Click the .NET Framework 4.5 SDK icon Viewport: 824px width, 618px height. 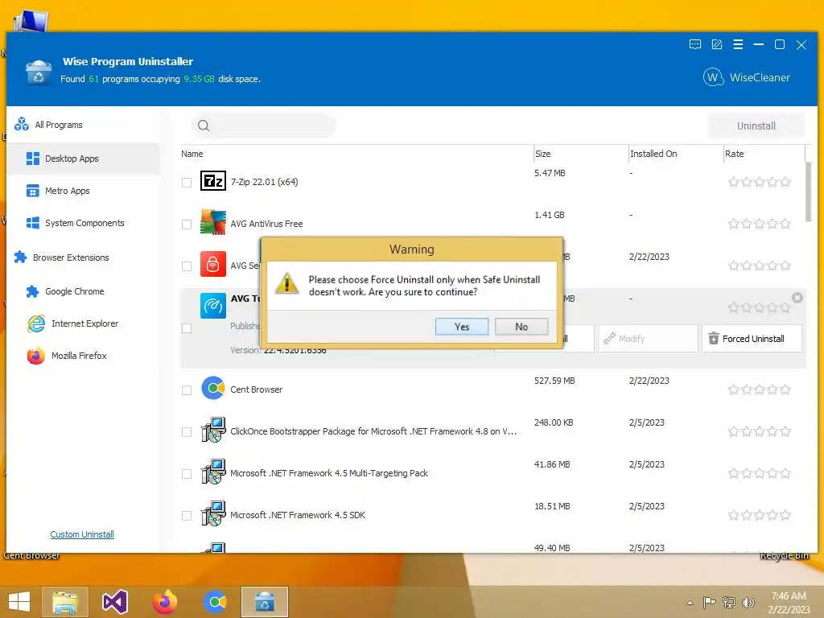[x=212, y=513]
